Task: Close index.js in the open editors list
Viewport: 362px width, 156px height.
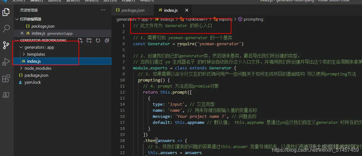Action: [x=22, y=33]
